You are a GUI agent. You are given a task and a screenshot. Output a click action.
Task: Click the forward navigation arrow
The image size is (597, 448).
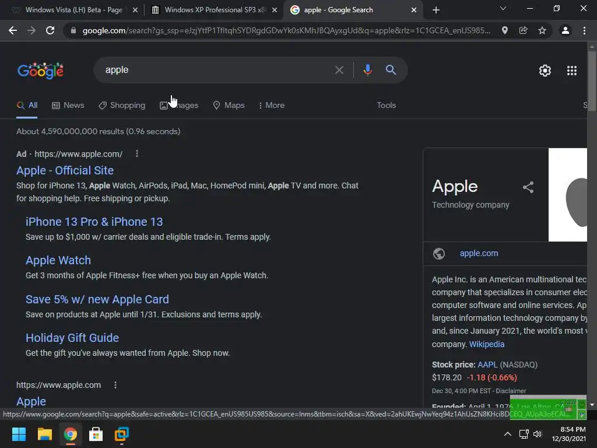point(31,30)
